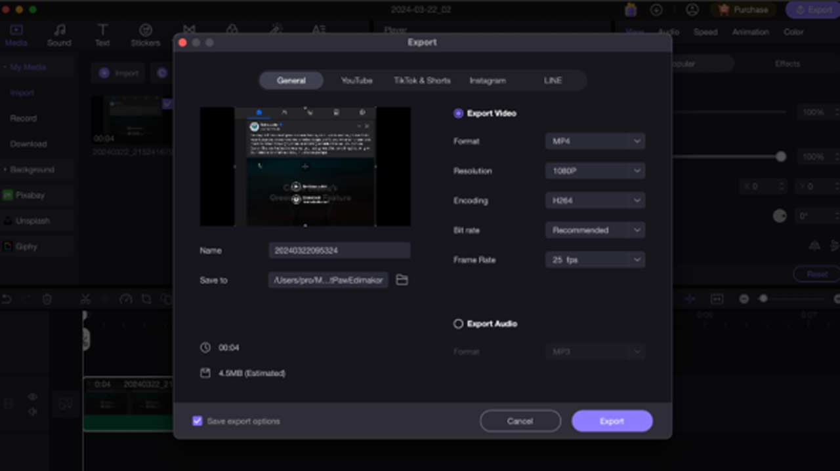Viewport: 840px width, 471px height.
Task: Click the folder icon beside Save to path
Action: click(402, 280)
